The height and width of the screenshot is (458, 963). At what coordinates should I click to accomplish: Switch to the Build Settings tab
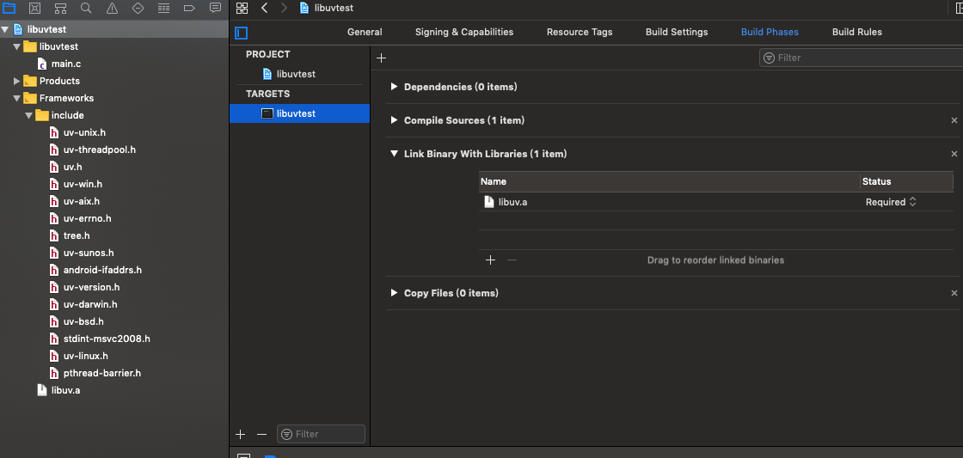click(677, 32)
